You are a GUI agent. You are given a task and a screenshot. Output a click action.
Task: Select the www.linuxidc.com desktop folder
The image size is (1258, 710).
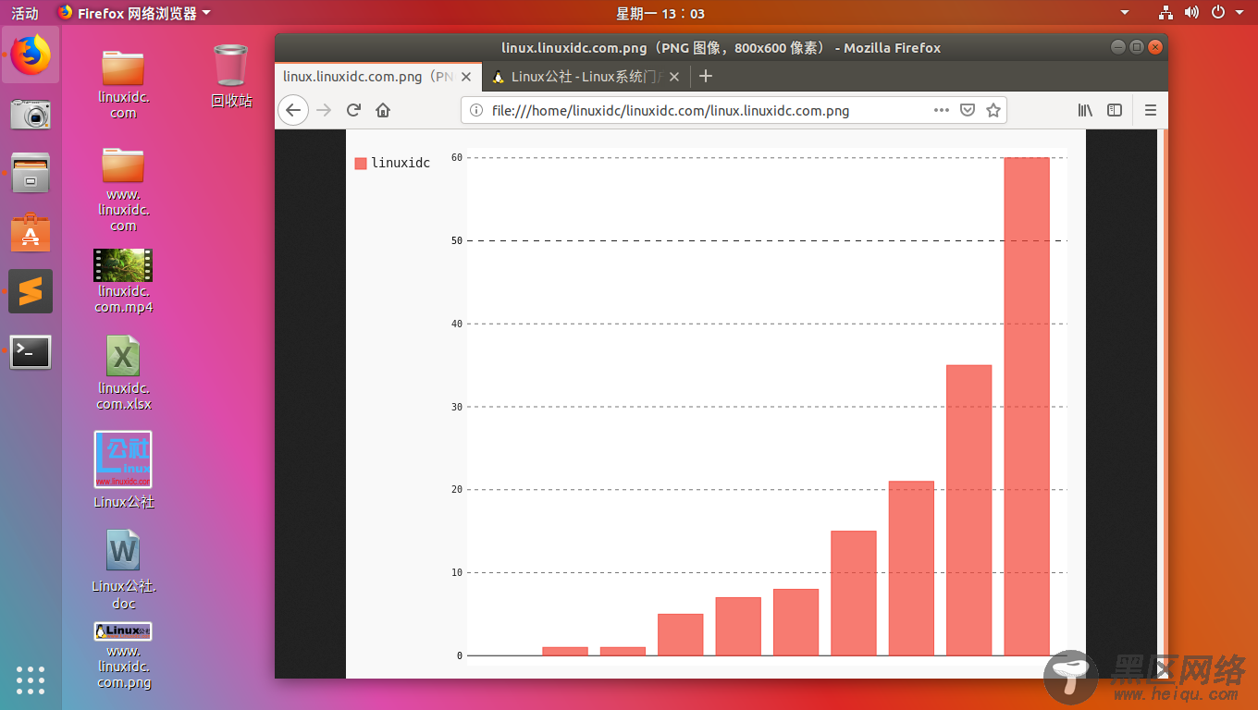[x=123, y=189]
